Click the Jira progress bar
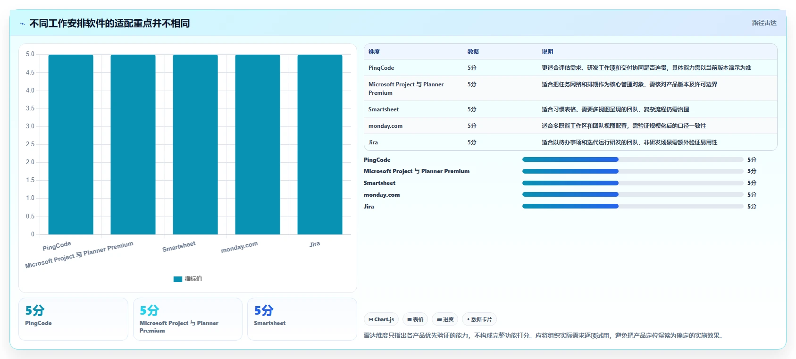 click(633, 206)
